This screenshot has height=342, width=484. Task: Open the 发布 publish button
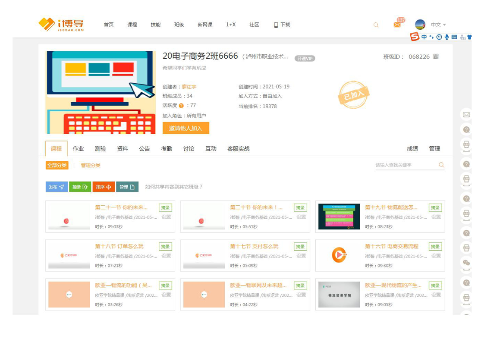[57, 187]
